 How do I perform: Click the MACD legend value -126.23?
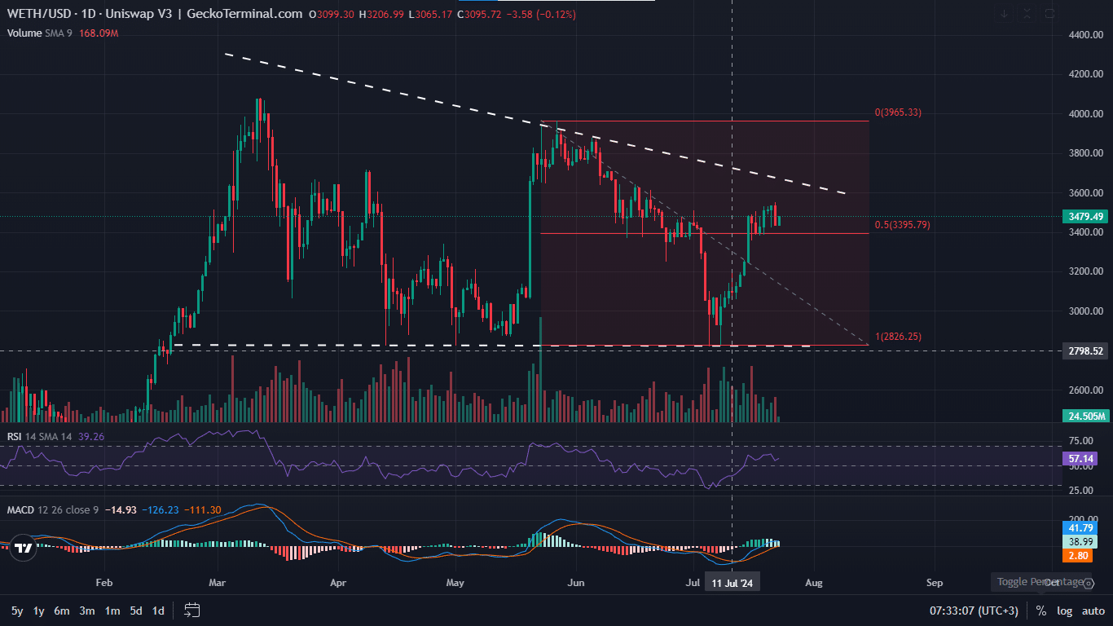pyautogui.click(x=160, y=509)
